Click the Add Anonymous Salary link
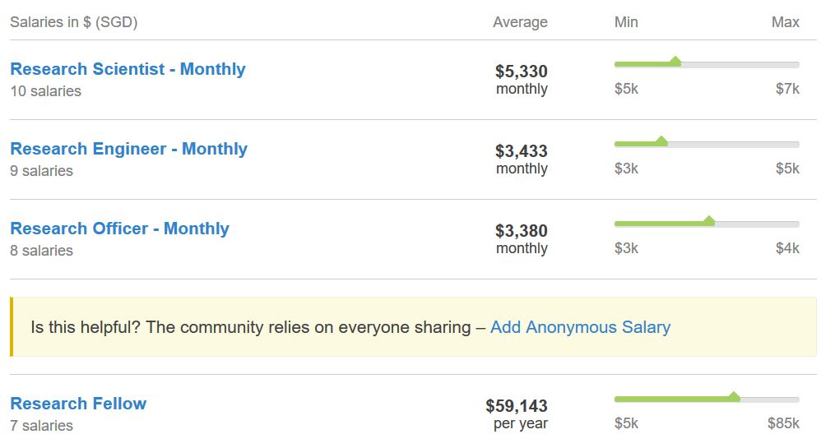This screenshot has width=821, height=448. tap(580, 327)
